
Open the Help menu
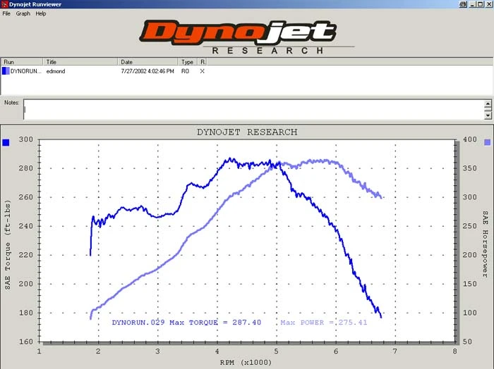(41, 13)
